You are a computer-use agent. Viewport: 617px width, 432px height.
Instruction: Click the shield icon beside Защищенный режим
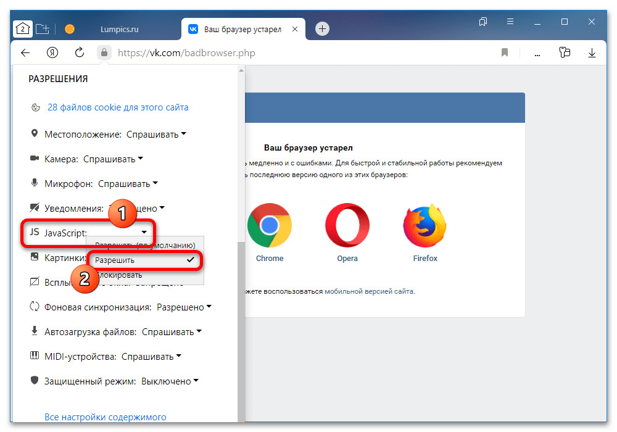[35, 380]
